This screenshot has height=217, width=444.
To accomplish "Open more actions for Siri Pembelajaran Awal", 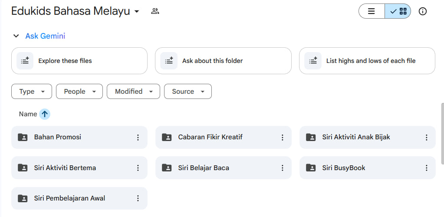I will pos(138,198).
